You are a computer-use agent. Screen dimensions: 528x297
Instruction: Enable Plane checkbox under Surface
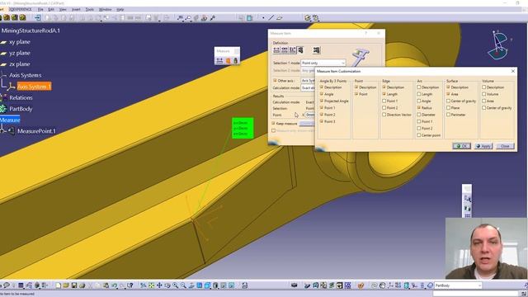tap(449, 108)
